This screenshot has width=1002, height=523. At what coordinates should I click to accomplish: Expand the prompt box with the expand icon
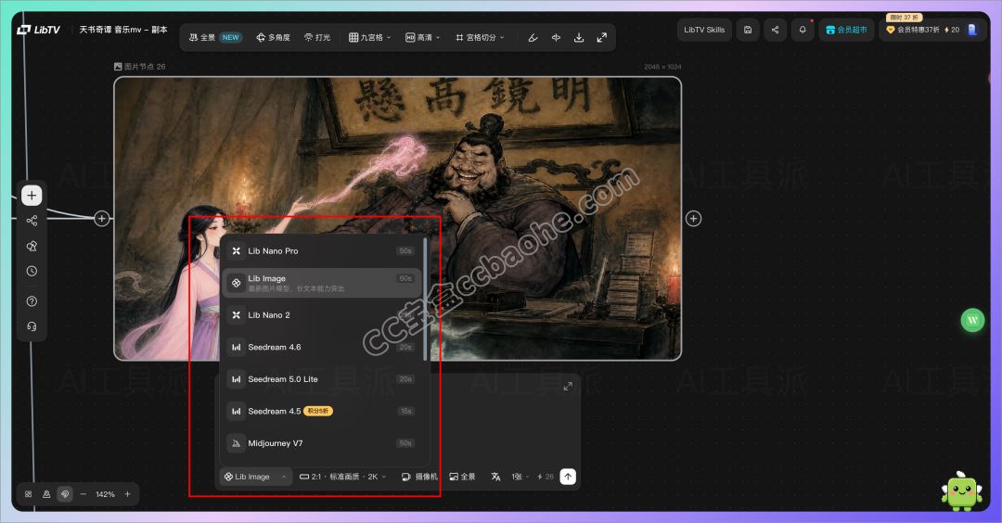(x=568, y=387)
